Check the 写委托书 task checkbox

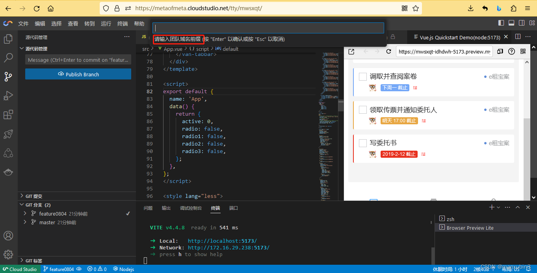363,143
